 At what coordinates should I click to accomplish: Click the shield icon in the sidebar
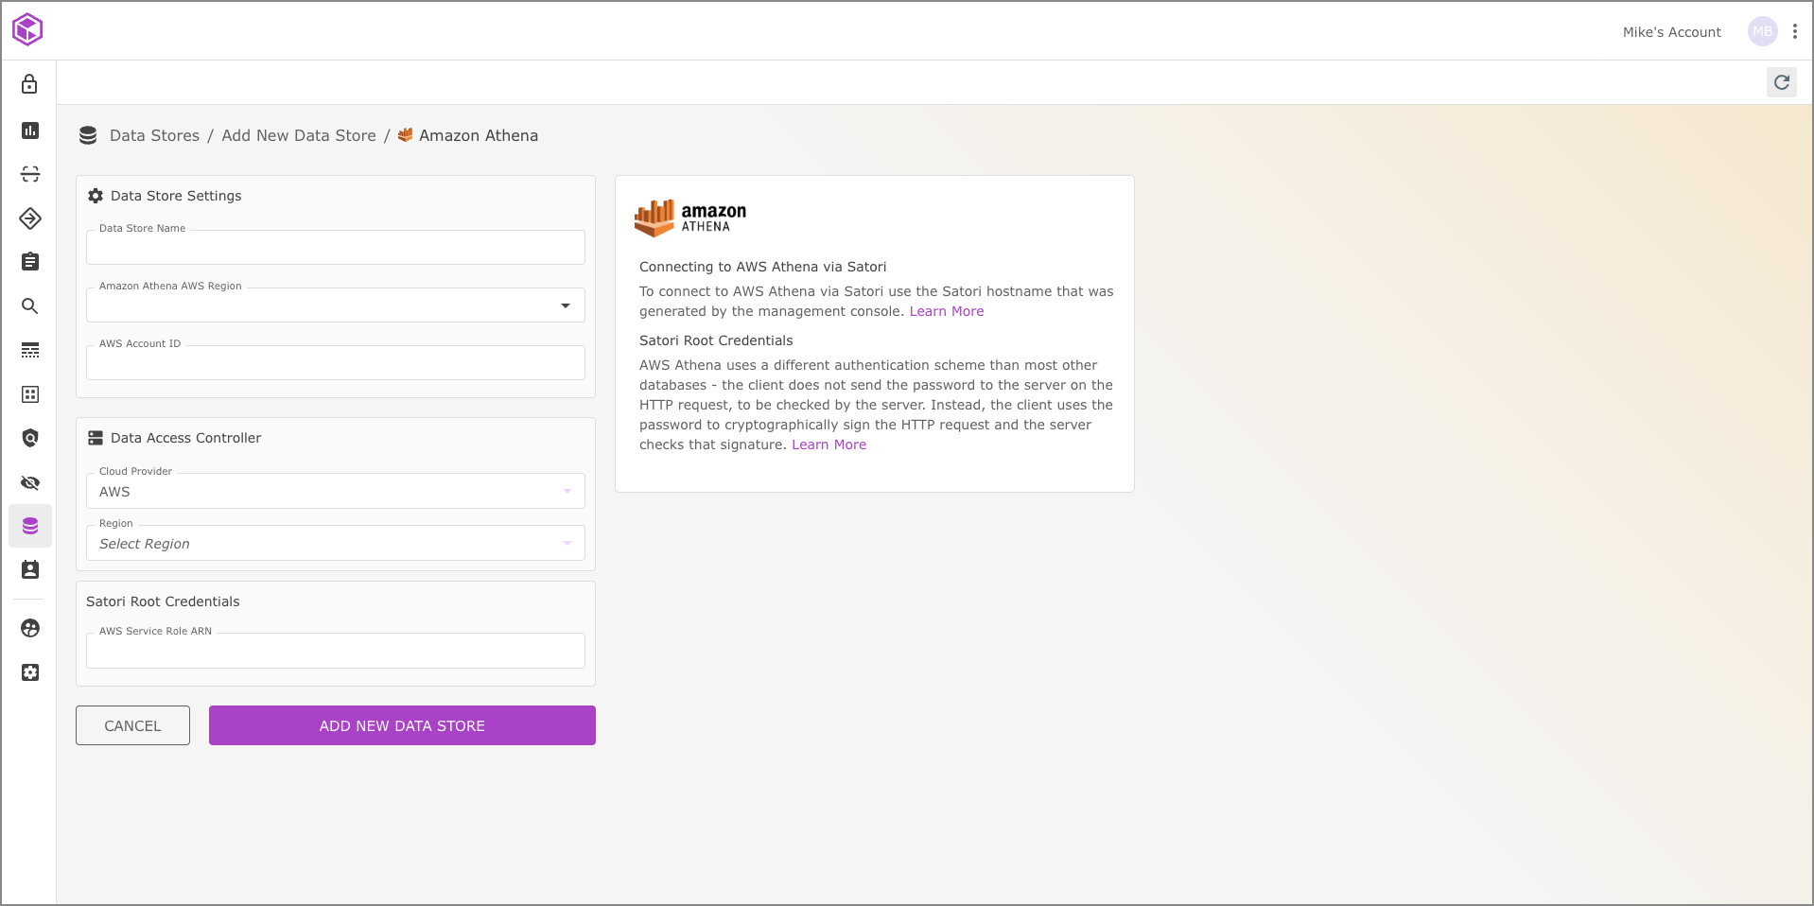coord(30,438)
